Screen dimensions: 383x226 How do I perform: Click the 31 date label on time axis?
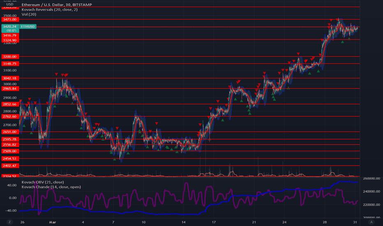coord(355,222)
